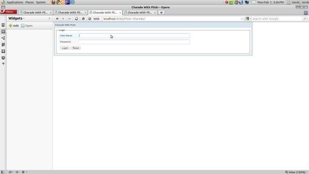Select the Widgets panel icon in sidebar
The image size is (309, 174).
pyautogui.click(x=3, y=31)
